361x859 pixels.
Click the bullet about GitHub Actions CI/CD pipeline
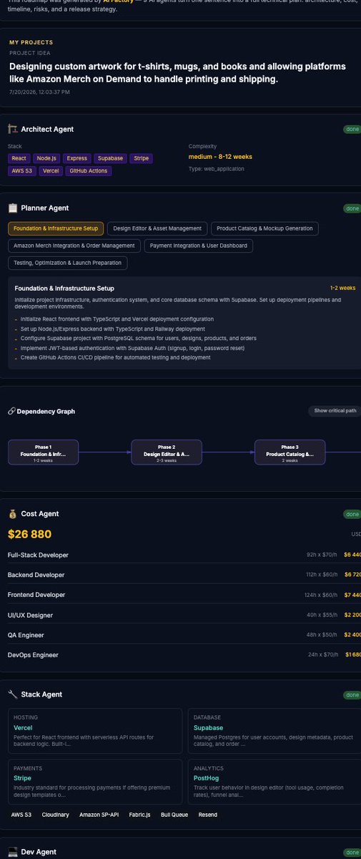tap(115, 357)
